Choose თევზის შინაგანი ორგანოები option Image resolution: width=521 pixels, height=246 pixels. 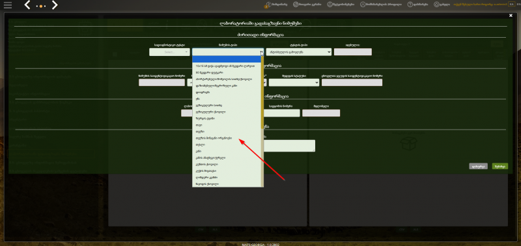click(x=227, y=138)
